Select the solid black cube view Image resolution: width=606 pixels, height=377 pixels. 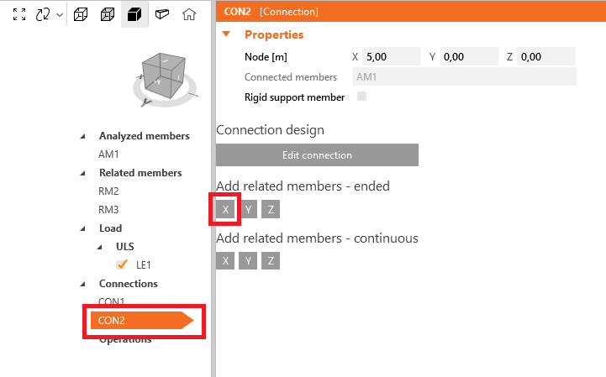tap(133, 14)
